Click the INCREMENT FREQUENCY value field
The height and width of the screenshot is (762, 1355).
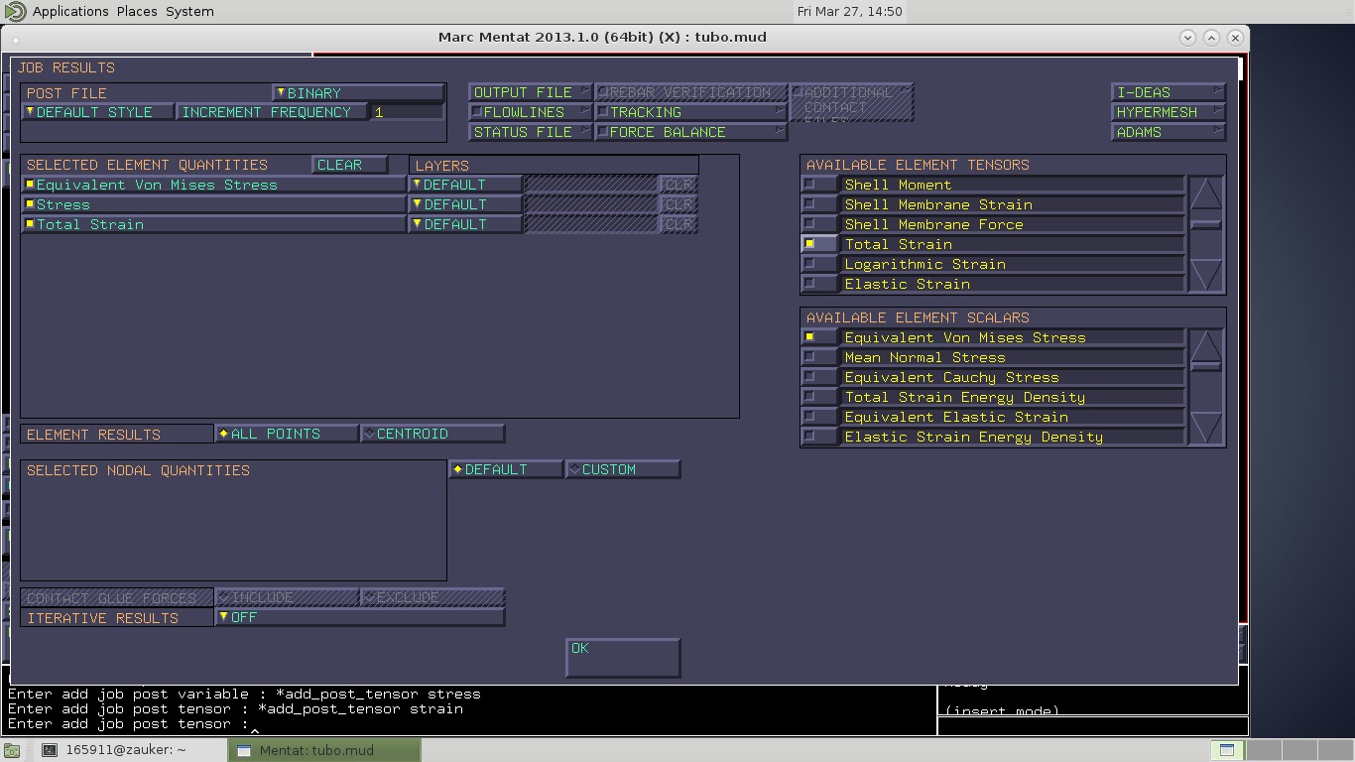point(408,112)
